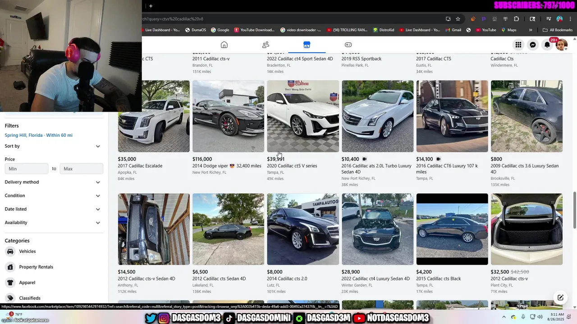Image resolution: width=577 pixels, height=324 pixels.
Task: Open the DistroKid bookmark
Action: (x=384, y=30)
